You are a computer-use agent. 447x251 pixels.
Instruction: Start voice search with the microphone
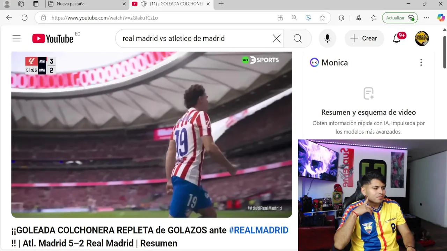pos(327,38)
